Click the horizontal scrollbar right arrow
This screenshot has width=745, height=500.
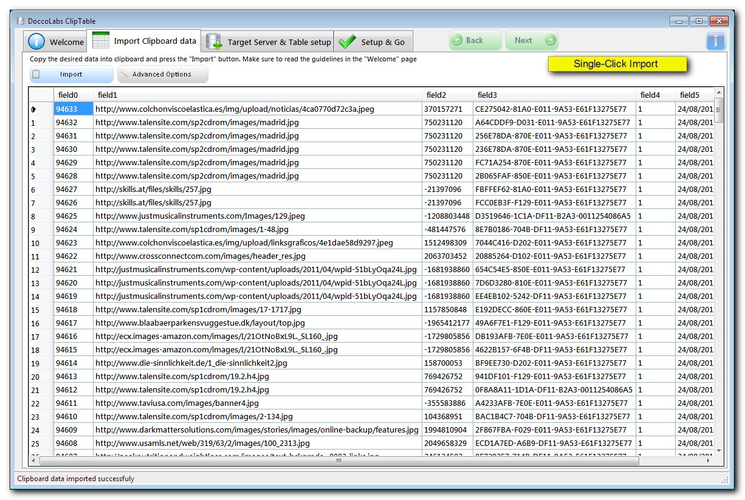709,461
